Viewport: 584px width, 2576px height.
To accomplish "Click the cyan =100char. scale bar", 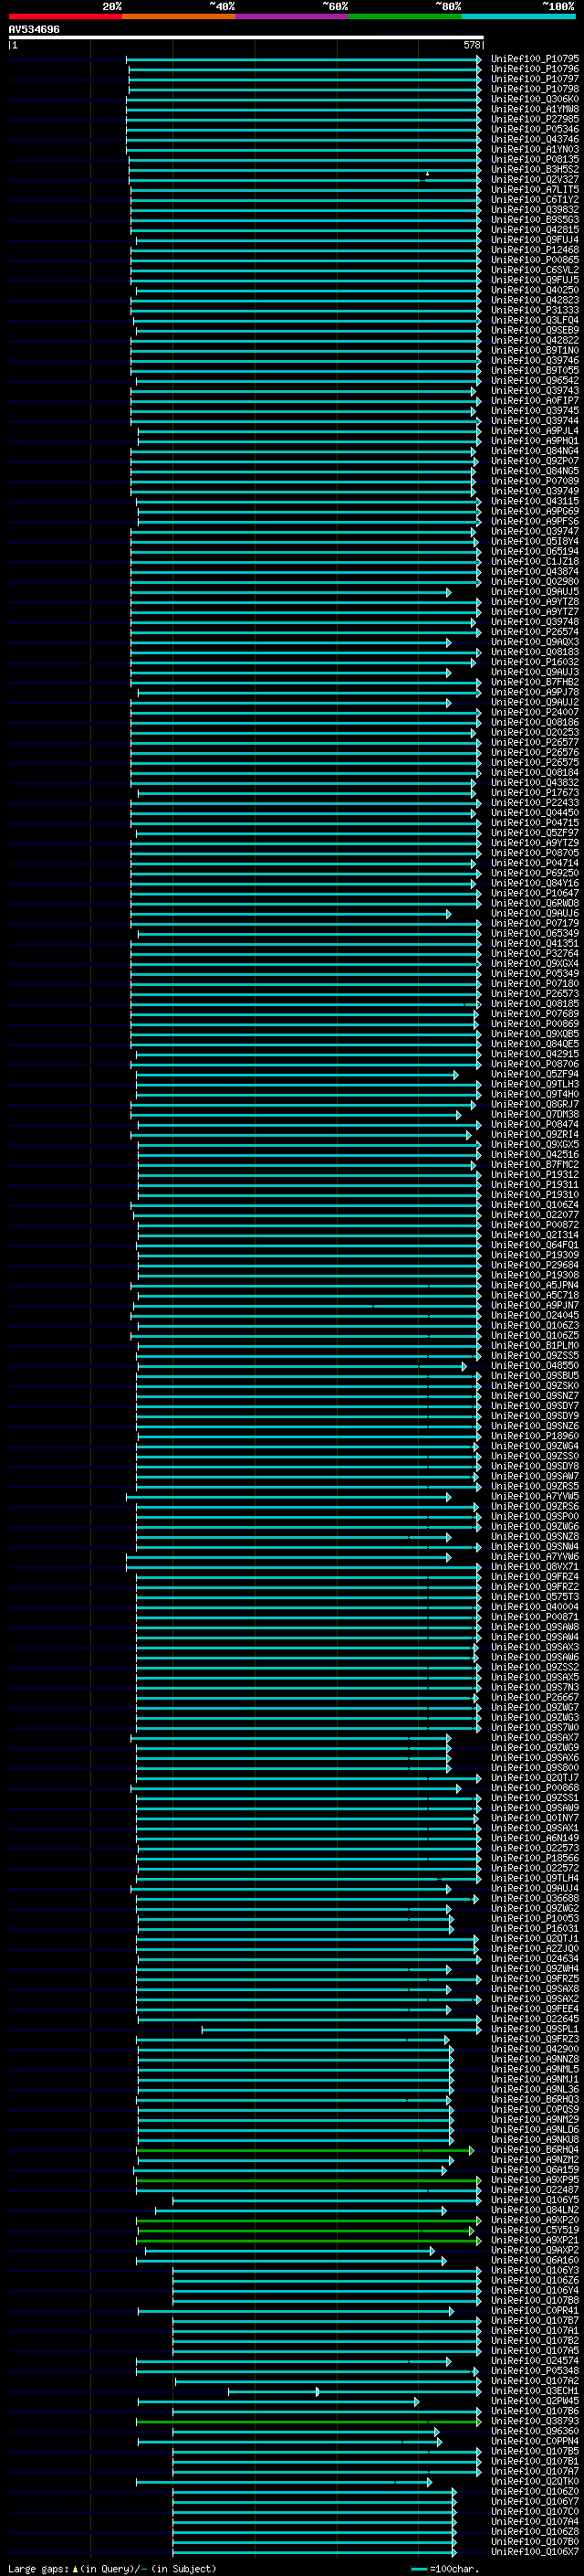I will click(419, 2569).
